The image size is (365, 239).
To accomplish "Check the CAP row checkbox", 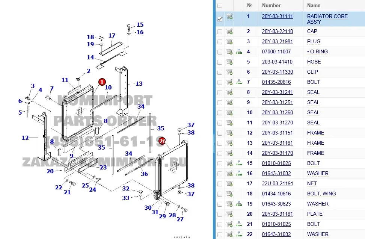I will tap(220, 32).
